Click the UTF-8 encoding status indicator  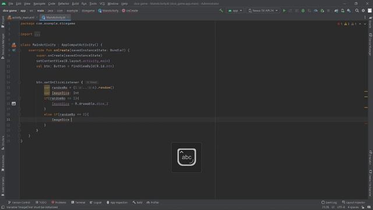(341, 208)
